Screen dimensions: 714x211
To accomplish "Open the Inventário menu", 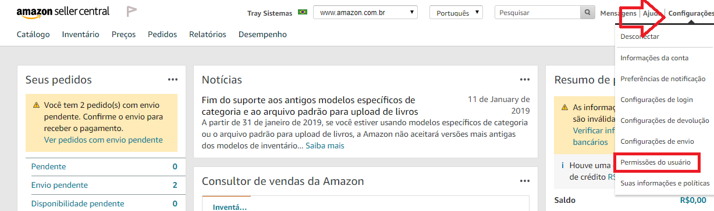I will click(x=80, y=34).
